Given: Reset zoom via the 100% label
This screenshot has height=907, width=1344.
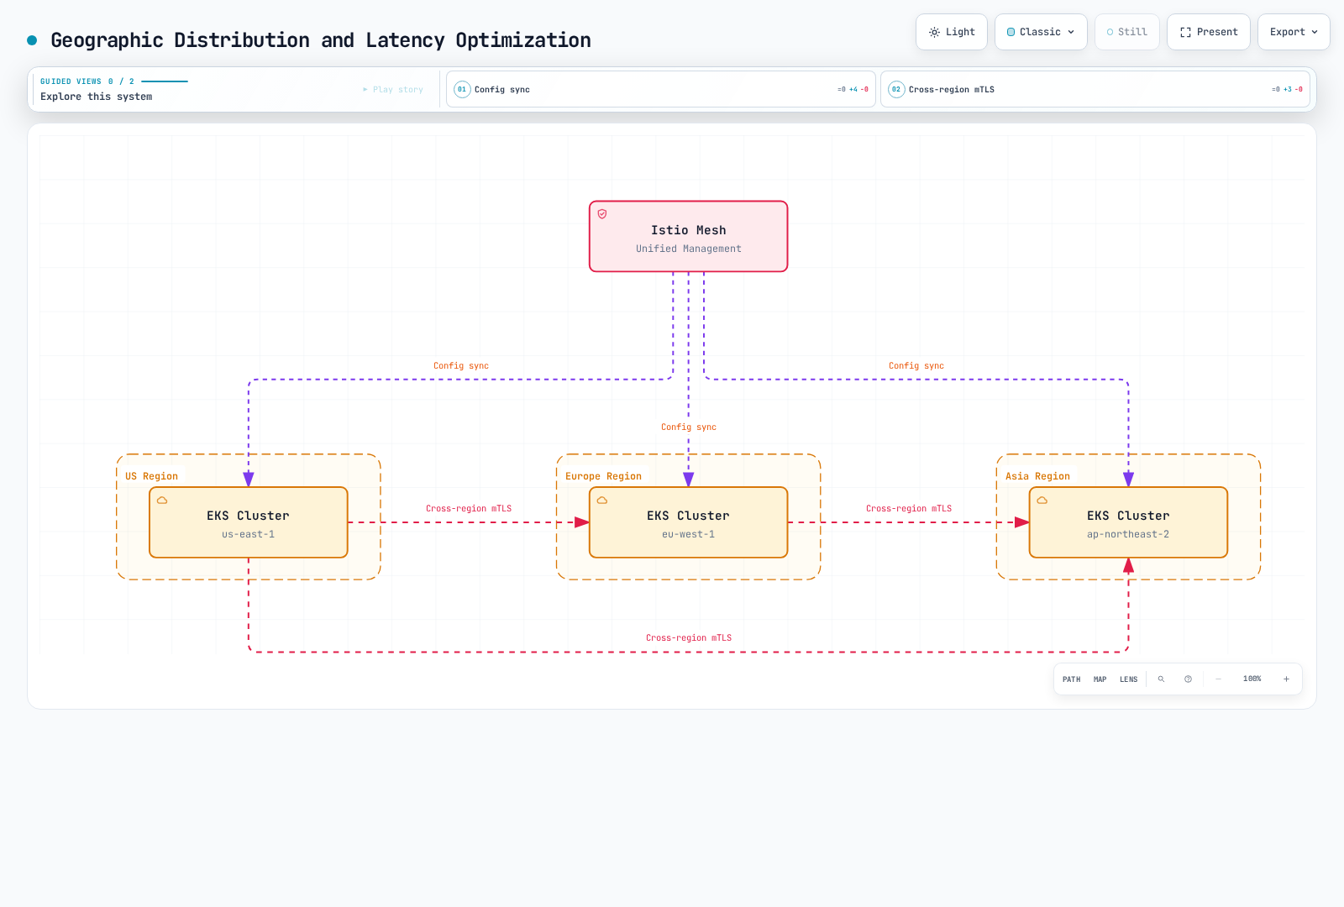Looking at the screenshot, I should [1252, 679].
